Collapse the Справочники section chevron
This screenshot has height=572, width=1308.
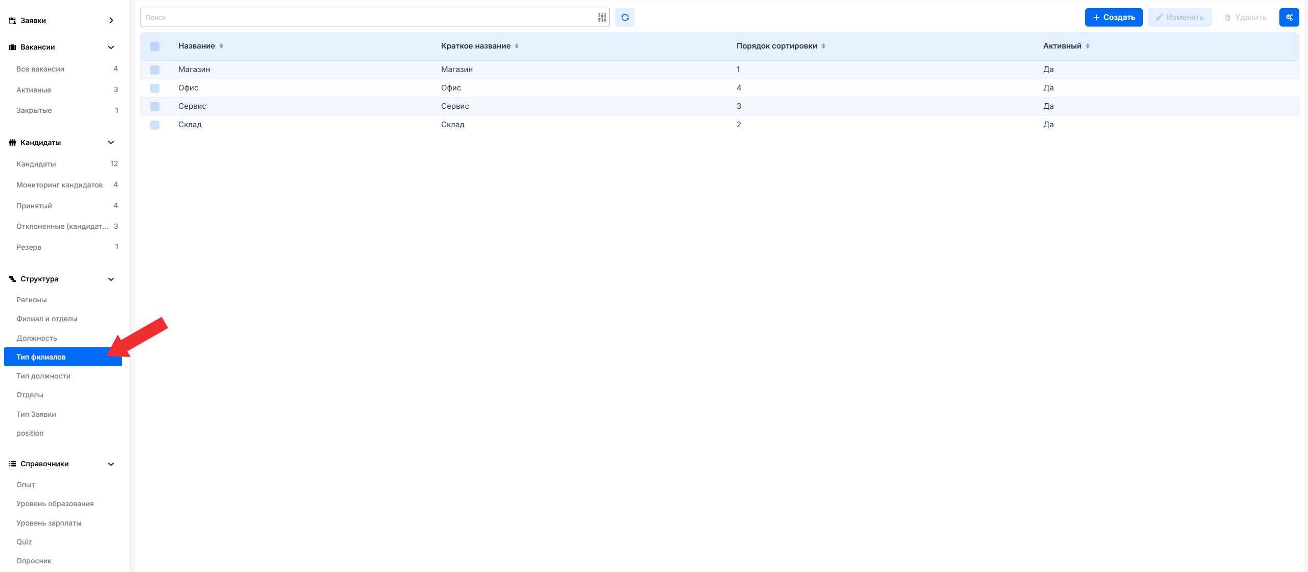pos(111,464)
